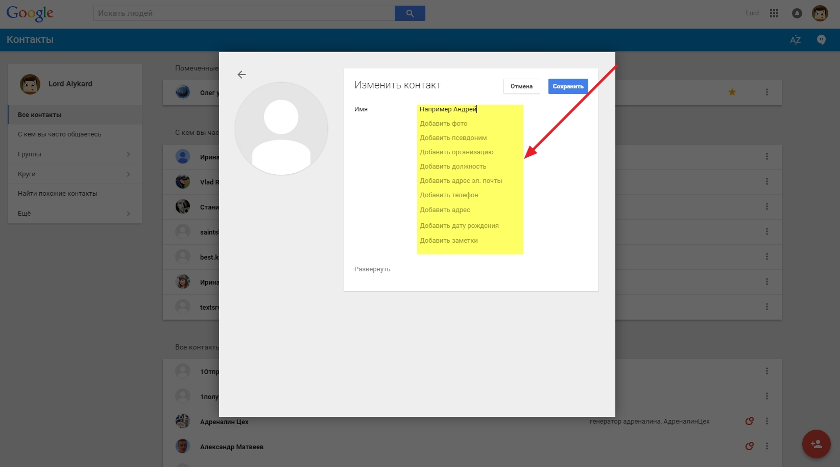Open the three-dot menu on the 1Отпр row
Viewport: 840px width, 467px height.
pos(766,371)
